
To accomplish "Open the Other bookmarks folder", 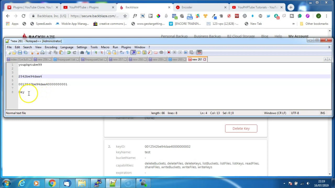I will (314, 24).
